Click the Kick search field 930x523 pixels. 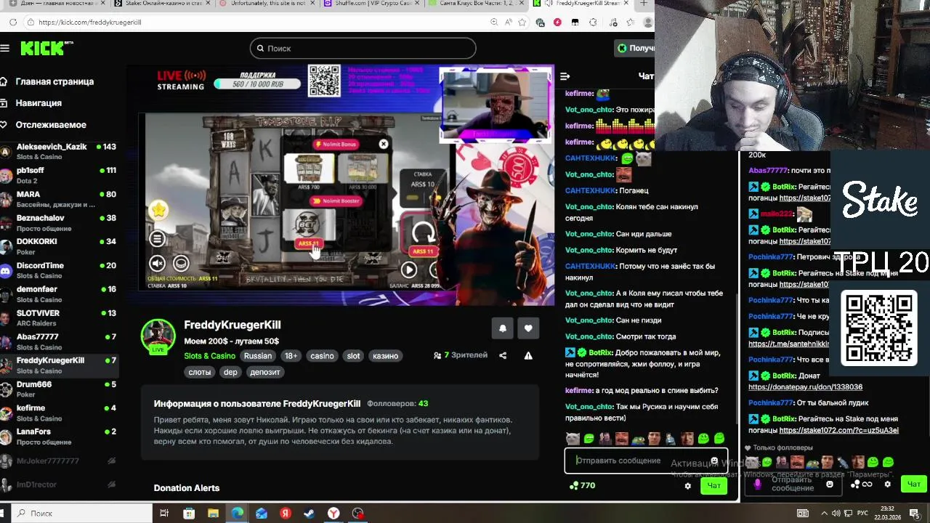363,48
